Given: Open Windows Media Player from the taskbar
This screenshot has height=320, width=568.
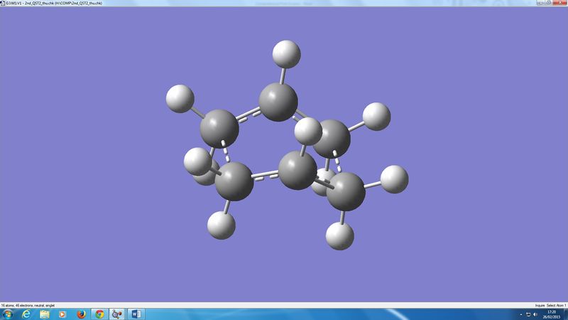Looking at the screenshot, I should click(x=62, y=314).
